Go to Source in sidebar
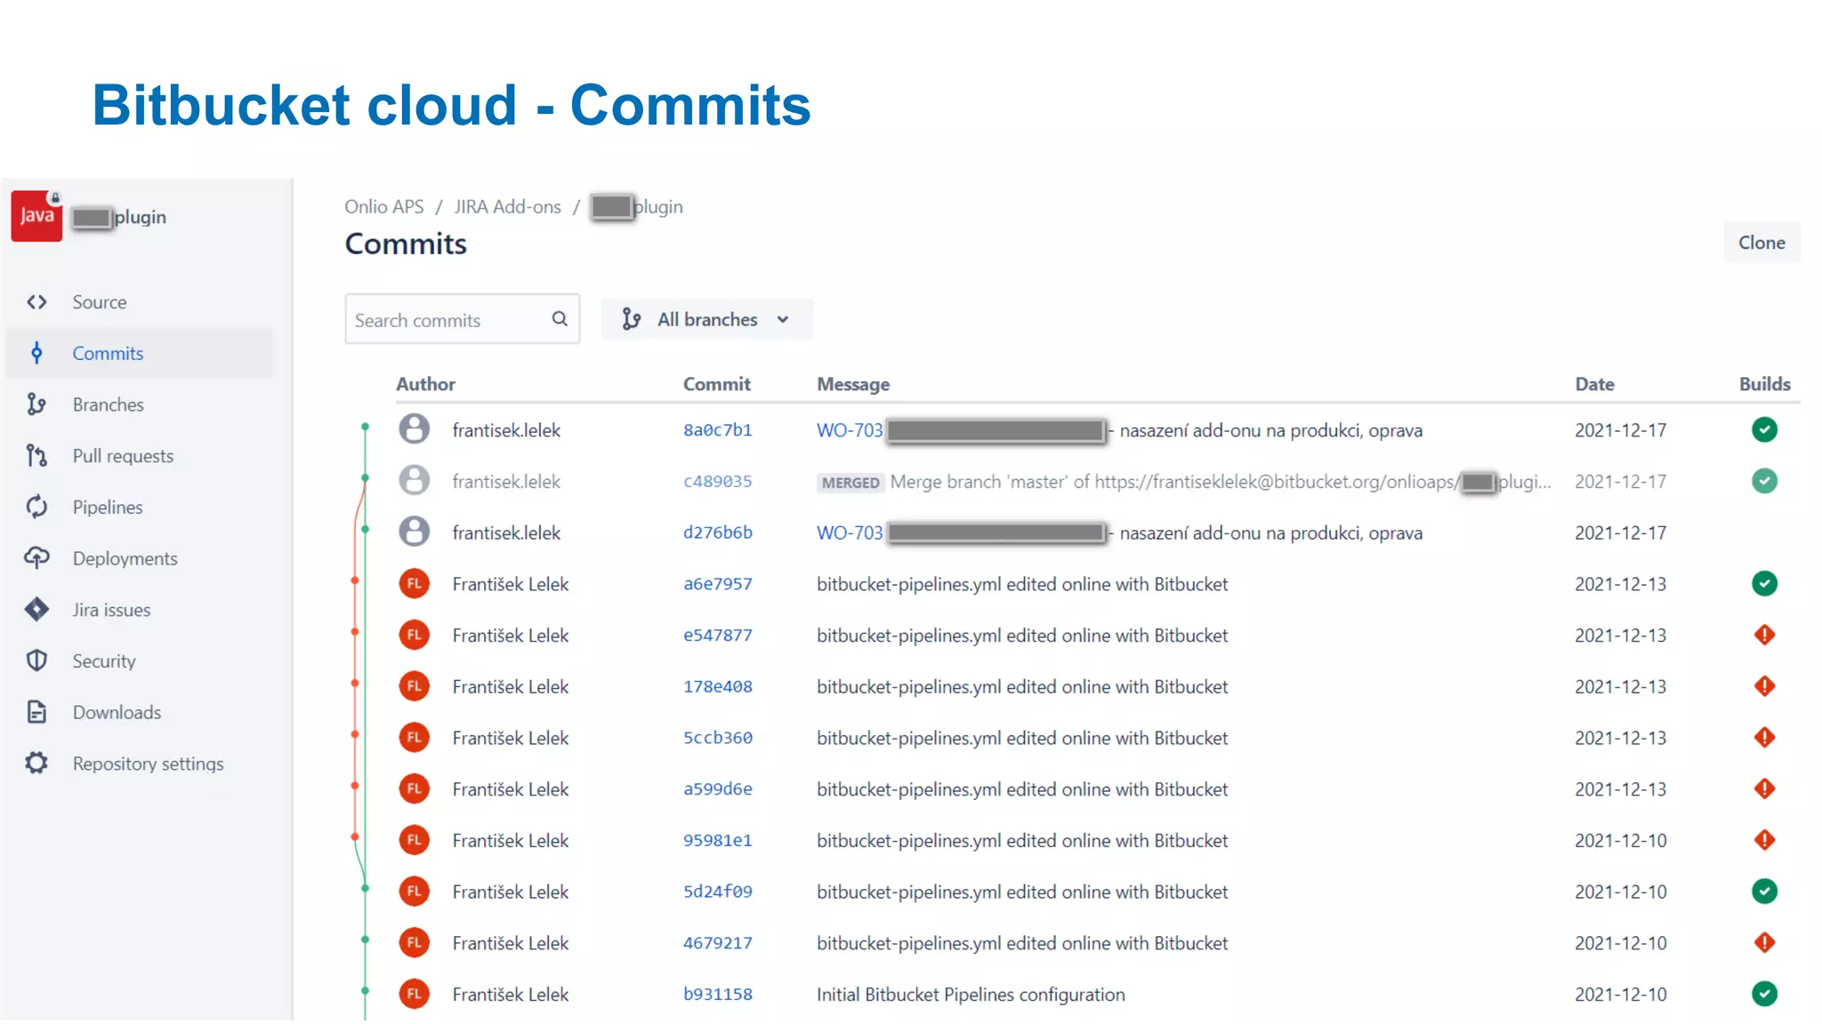This screenshot has width=1822, height=1024. coord(100,302)
